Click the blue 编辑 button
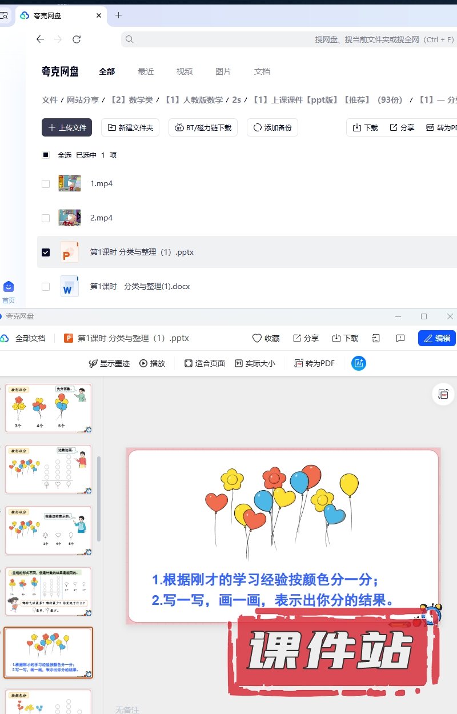The height and width of the screenshot is (714, 457). point(437,338)
